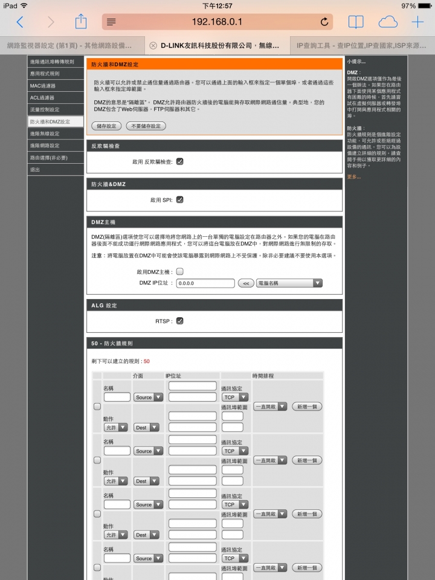Open the Safari bookmarks book icon
435x580 pixels.
click(355, 22)
